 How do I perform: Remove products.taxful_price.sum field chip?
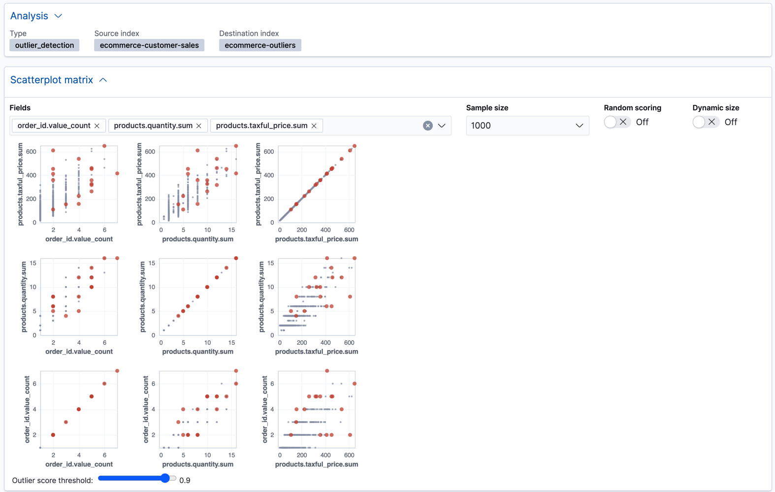click(314, 126)
